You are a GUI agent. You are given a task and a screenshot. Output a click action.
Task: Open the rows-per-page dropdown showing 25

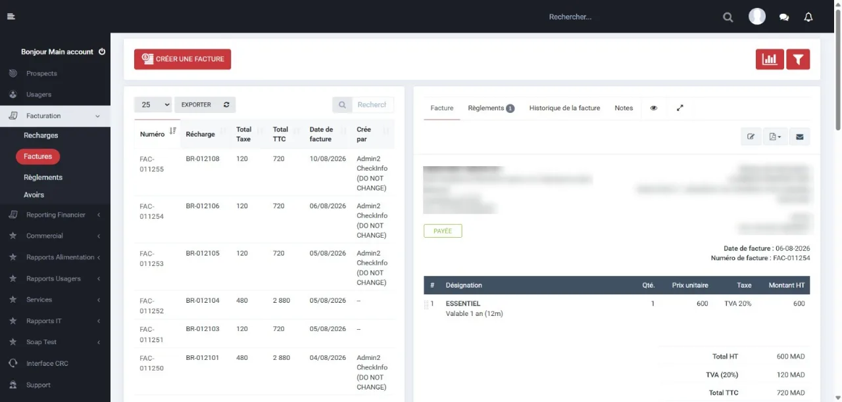pyautogui.click(x=153, y=104)
